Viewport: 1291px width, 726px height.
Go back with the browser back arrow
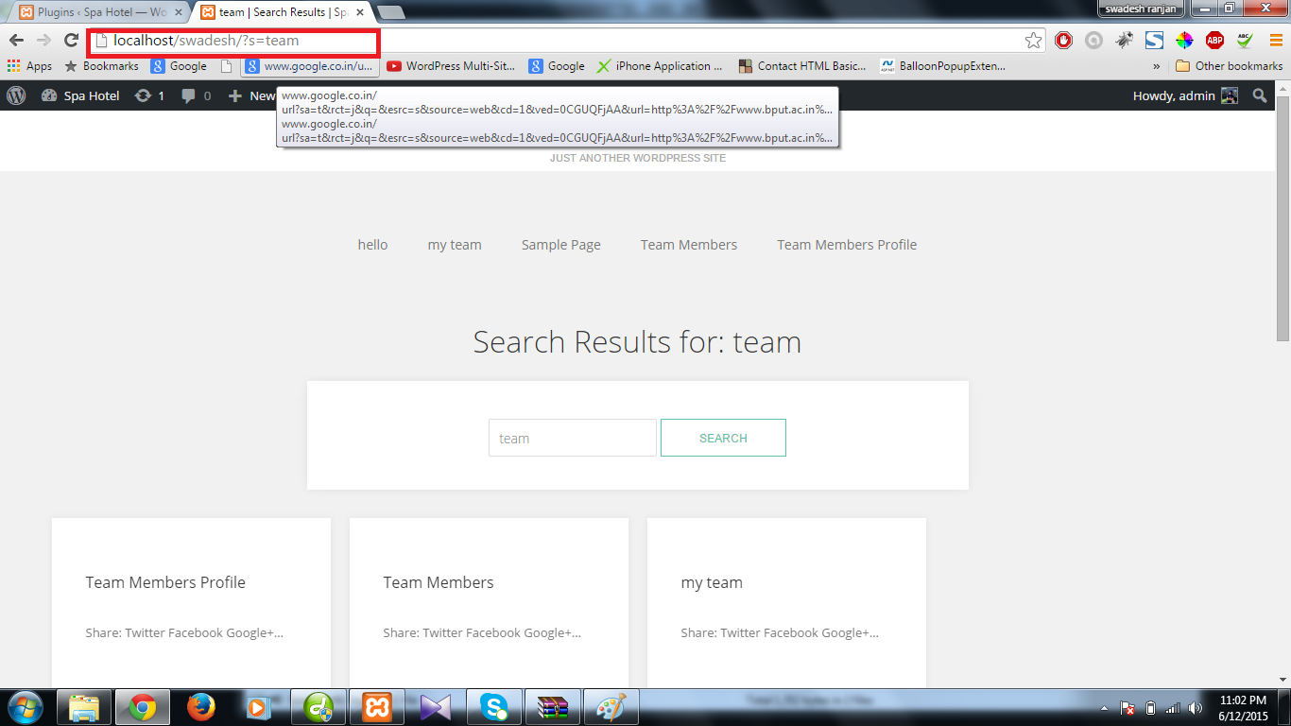(16, 40)
